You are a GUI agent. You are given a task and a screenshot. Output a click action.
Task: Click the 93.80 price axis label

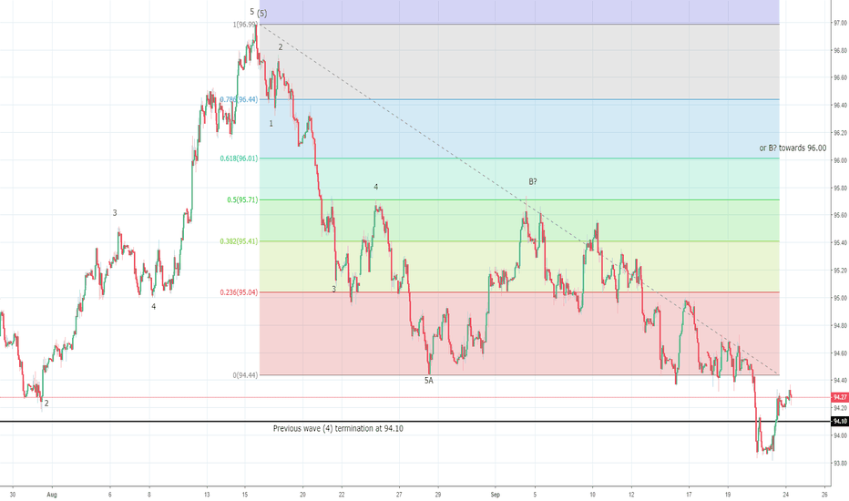point(840,463)
